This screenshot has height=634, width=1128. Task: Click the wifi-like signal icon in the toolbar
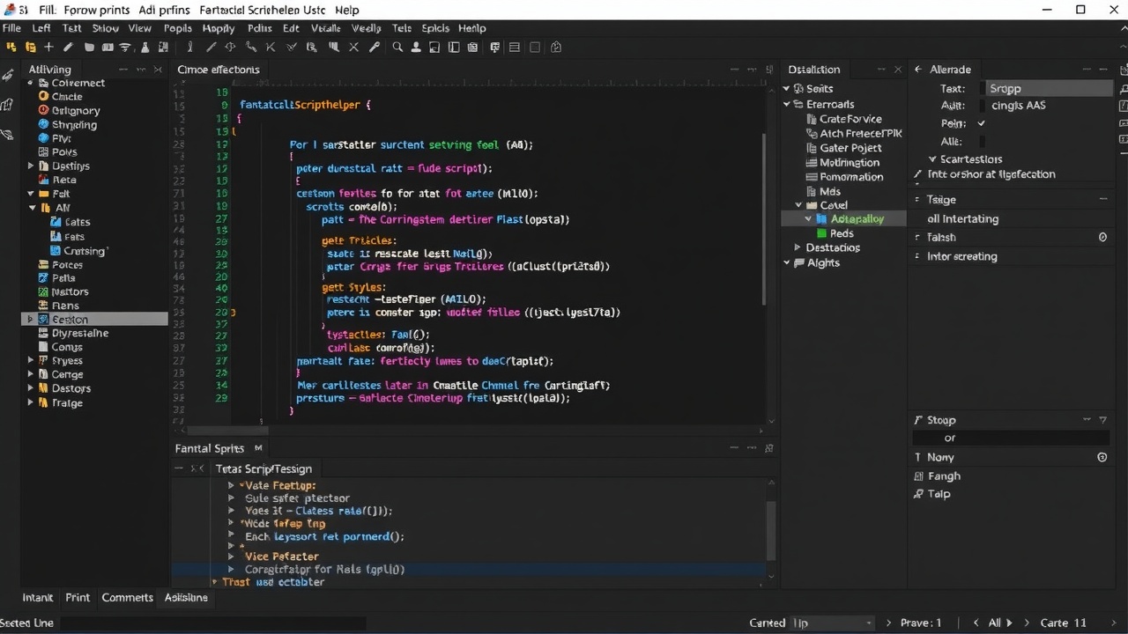[x=125, y=48]
